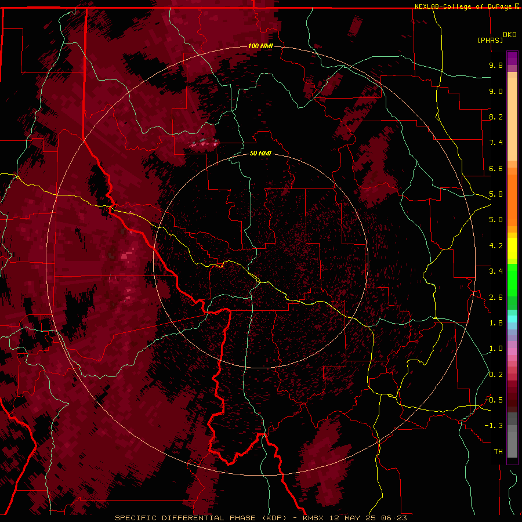Click the 2.6 scale value
Image resolution: width=522 pixels, height=522 pixels.
click(x=496, y=298)
